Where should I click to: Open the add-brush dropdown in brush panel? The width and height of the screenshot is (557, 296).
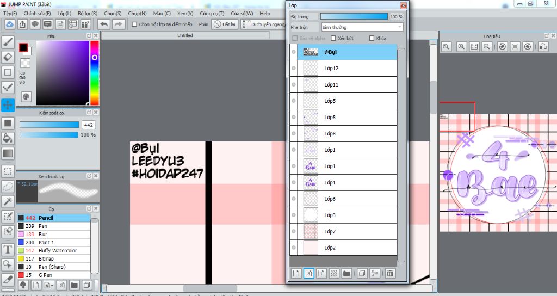coord(48,285)
